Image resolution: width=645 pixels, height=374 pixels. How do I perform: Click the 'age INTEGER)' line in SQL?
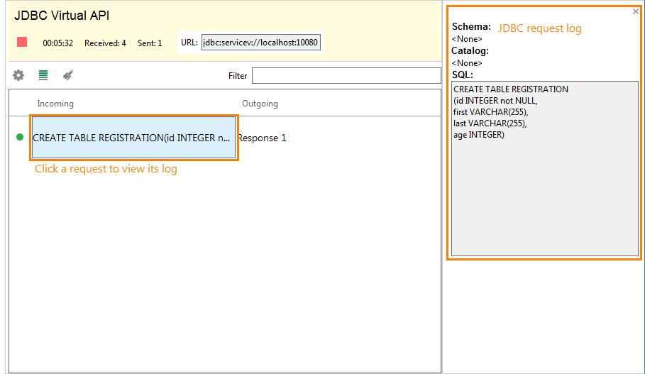pyautogui.click(x=479, y=135)
